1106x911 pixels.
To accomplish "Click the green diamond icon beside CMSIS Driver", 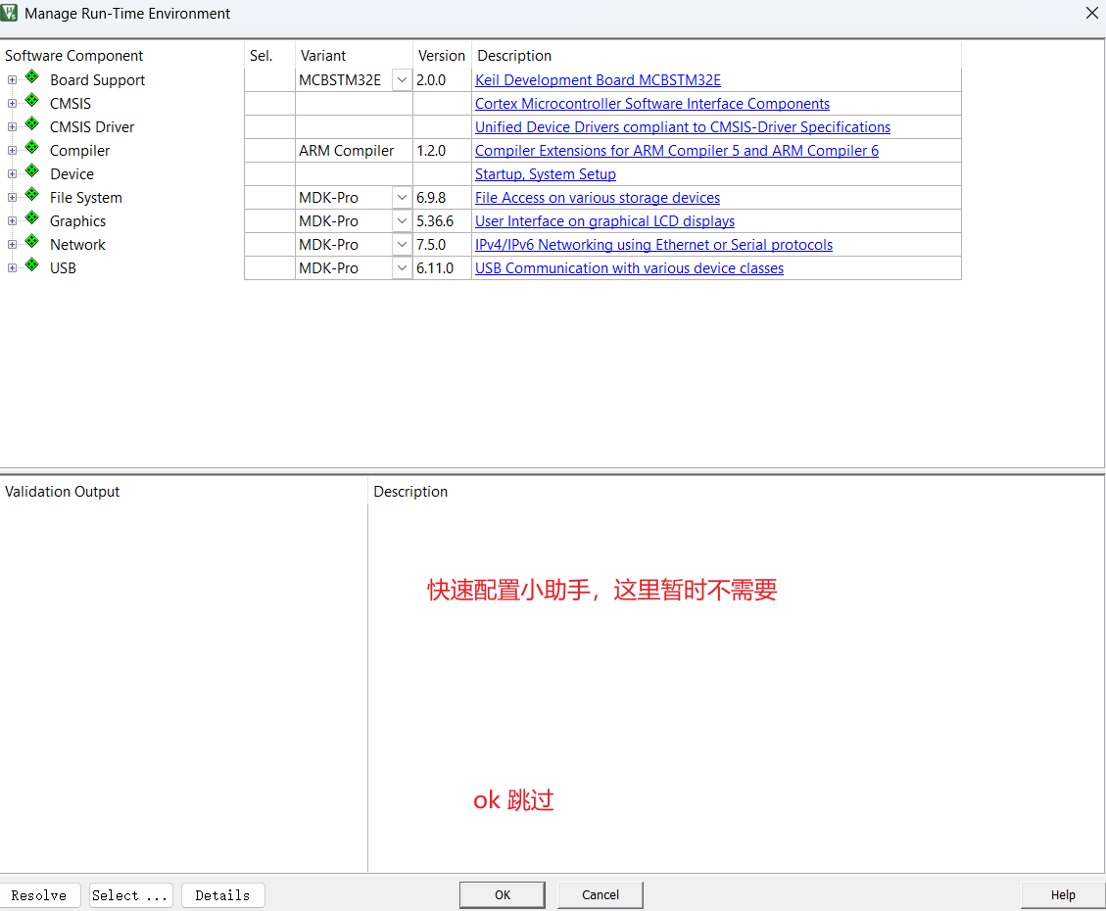I will pos(31,123).
